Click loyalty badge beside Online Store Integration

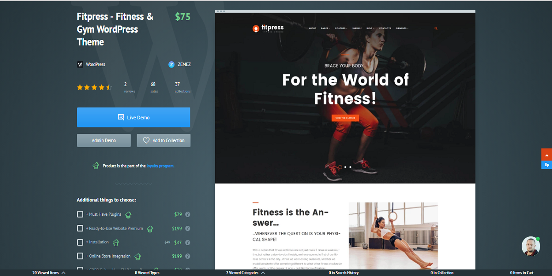coord(138,256)
